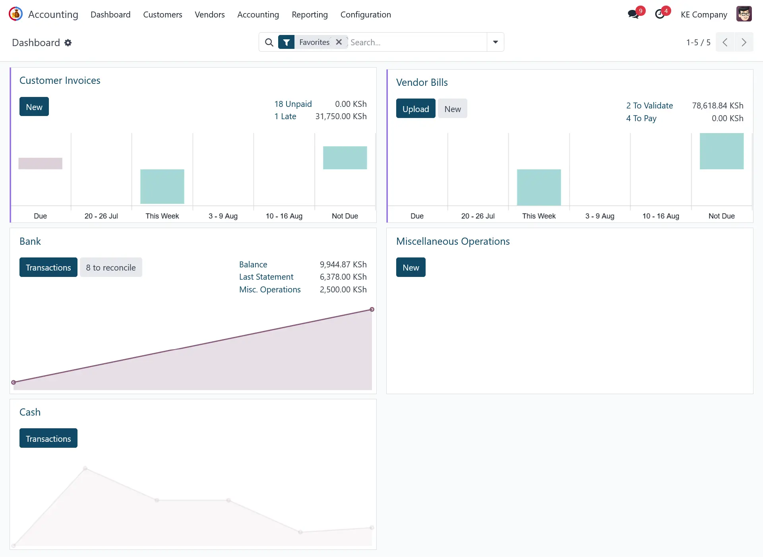
Task: Click the magnifying glass search icon
Action: pos(269,42)
